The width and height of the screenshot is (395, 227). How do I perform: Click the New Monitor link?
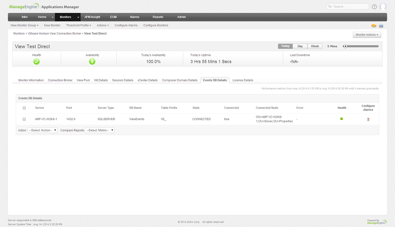tap(52, 25)
